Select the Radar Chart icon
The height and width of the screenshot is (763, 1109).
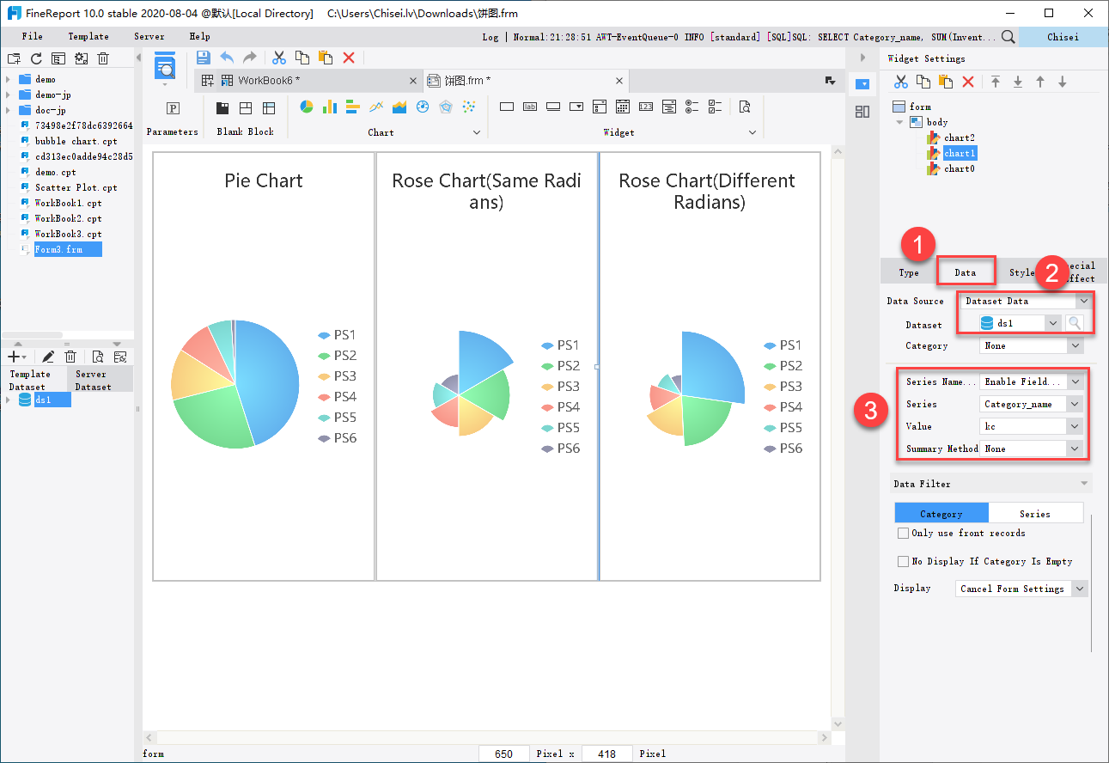click(x=445, y=107)
